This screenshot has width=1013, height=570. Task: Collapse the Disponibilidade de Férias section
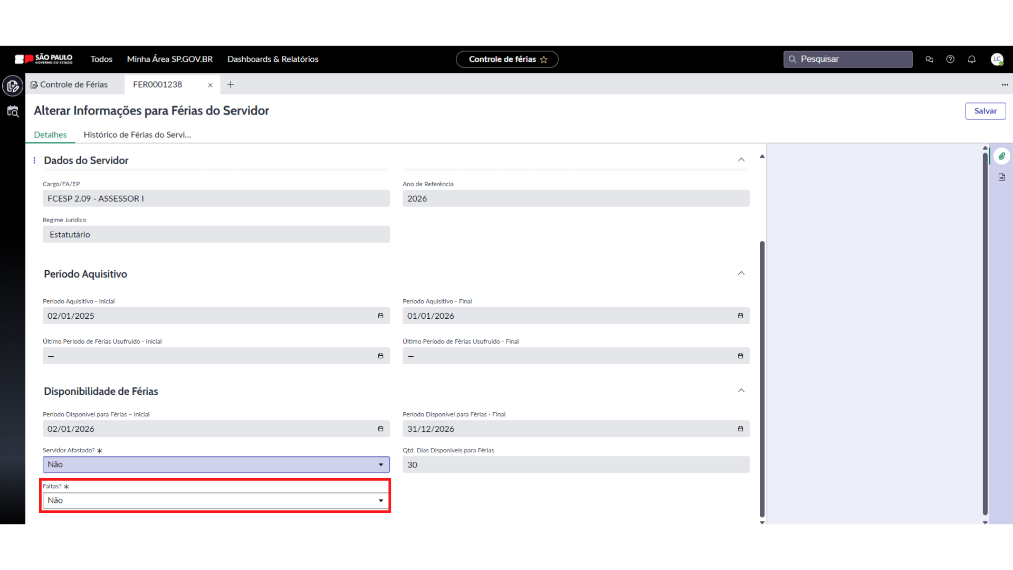click(x=741, y=391)
